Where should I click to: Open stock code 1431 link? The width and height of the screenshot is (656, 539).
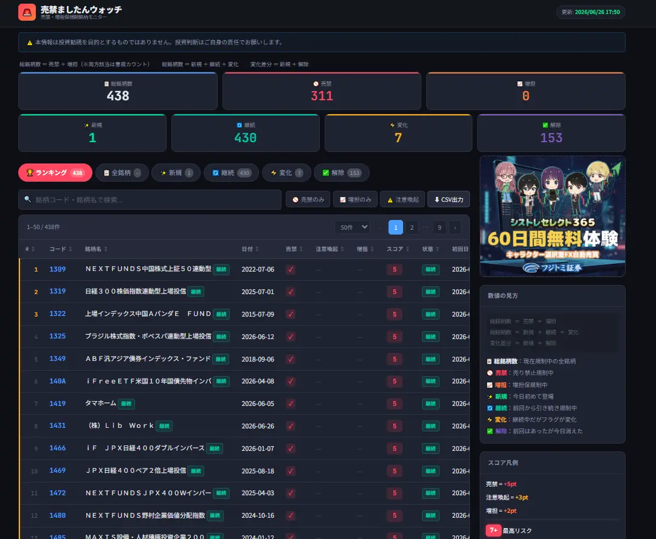57,426
